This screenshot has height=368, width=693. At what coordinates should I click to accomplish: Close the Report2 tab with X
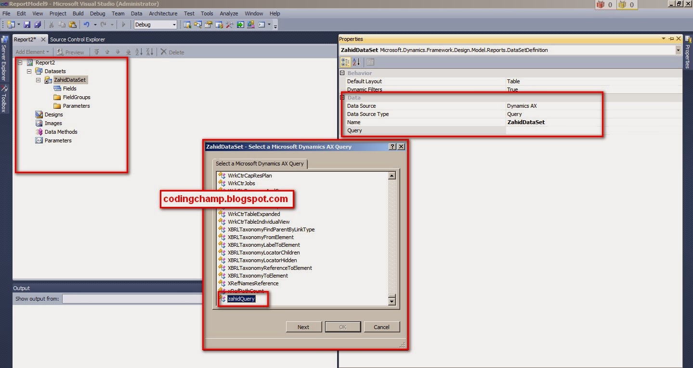(43, 39)
